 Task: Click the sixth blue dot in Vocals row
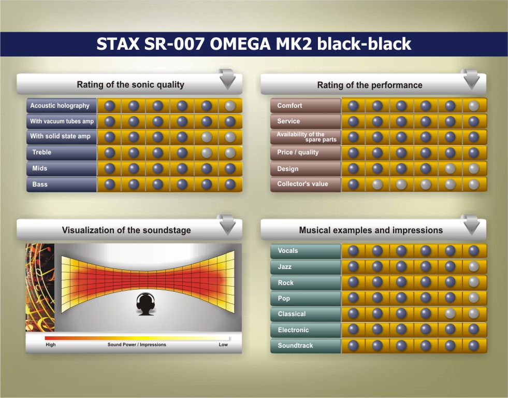[x=474, y=250]
